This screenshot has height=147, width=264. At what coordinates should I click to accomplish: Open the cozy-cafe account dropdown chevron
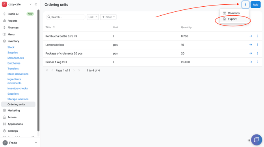click(x=30, y=4)
